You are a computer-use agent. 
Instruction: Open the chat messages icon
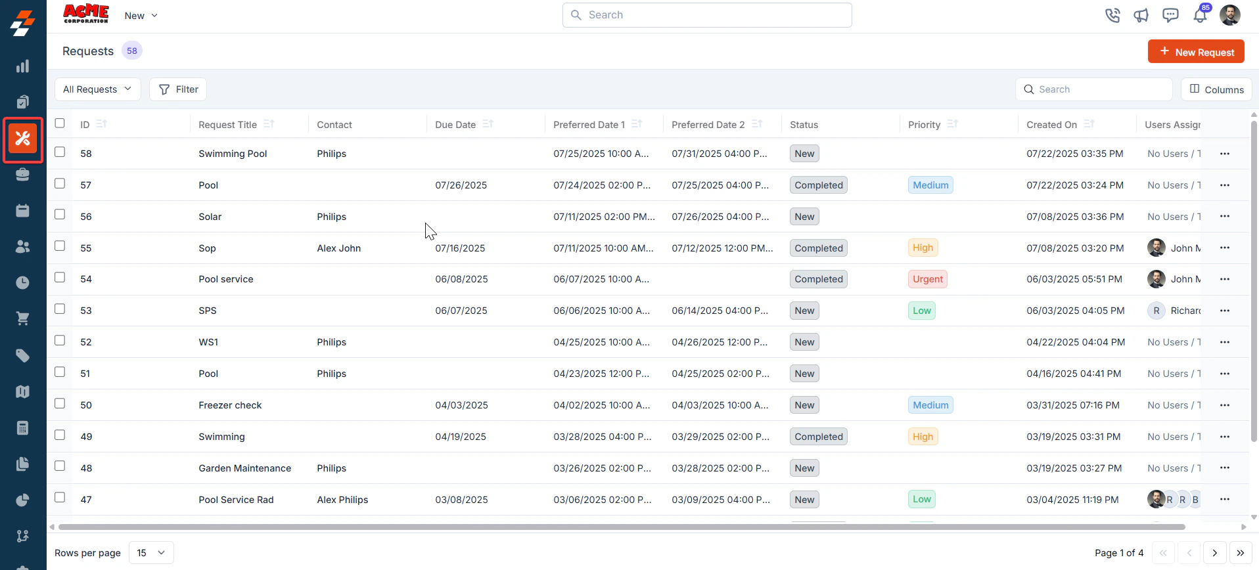pyautogui.click(x=1170, y=15)
